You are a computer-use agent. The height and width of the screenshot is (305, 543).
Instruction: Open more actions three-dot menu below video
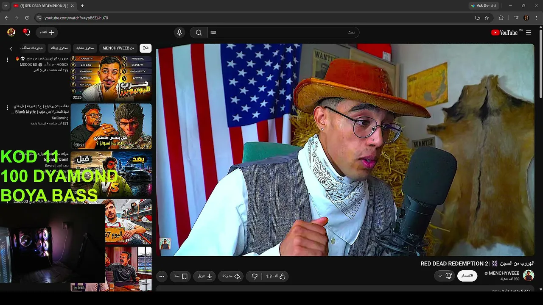162,276
